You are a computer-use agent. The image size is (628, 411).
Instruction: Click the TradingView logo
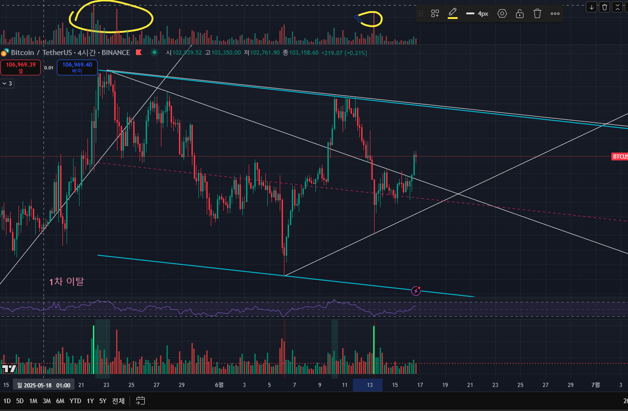click(x=9, y=368)
